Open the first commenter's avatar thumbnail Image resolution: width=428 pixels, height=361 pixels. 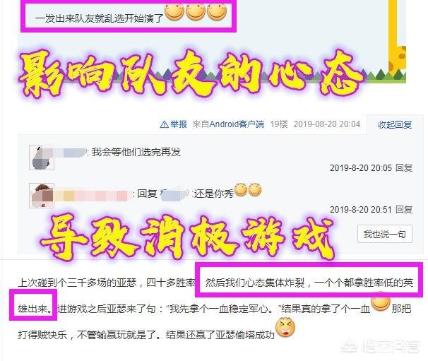click(42, 158)
